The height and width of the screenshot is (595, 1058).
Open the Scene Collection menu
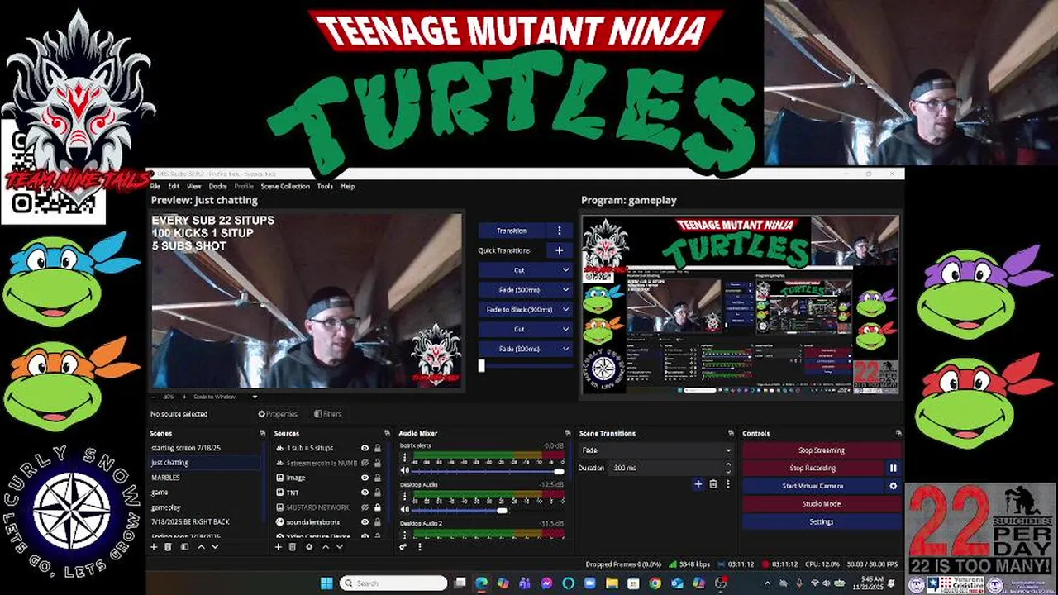coord(285,186)
